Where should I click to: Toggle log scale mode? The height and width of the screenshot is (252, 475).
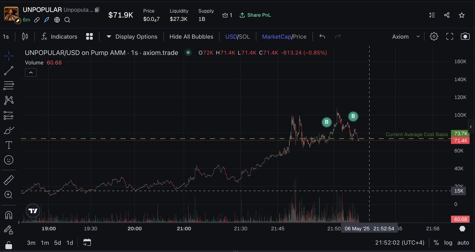[448, 243]
